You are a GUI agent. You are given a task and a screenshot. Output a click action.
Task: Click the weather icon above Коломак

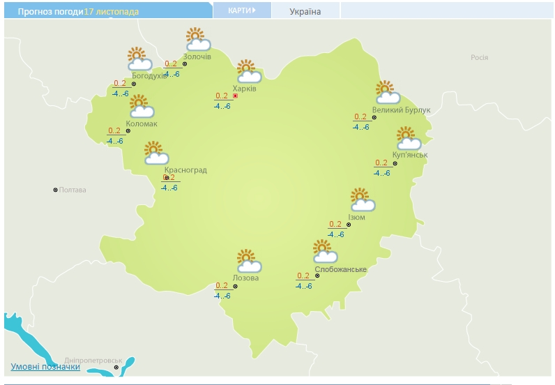pyautogui.click(x=142, y=107)
